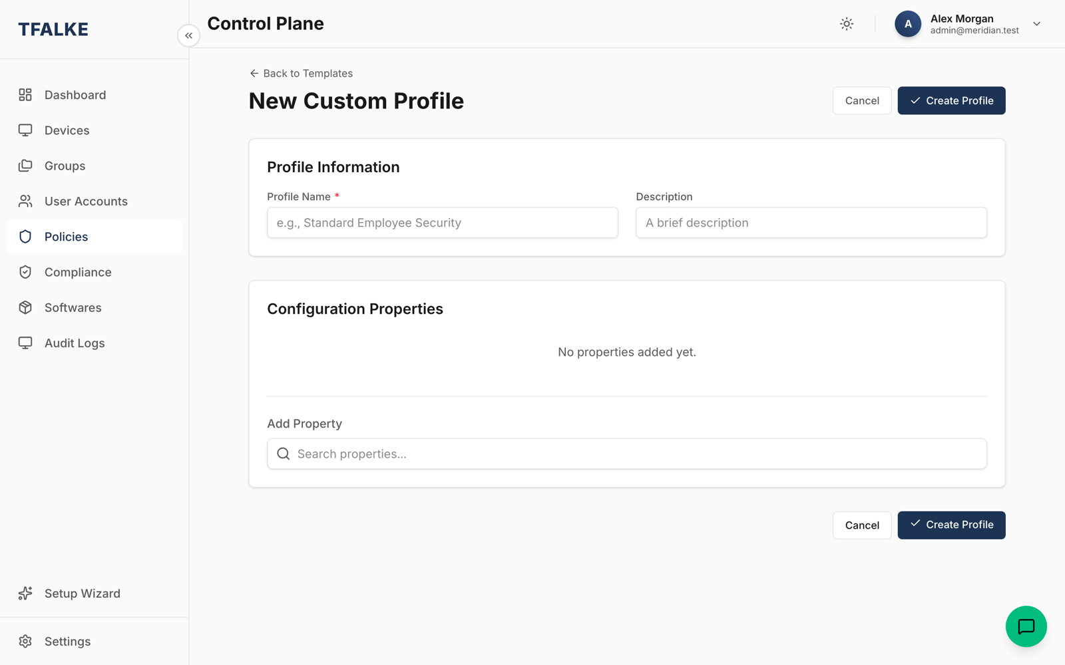
Task: Click the top Create Profile button
Action: pyautogui.click(x=951, y=100)
